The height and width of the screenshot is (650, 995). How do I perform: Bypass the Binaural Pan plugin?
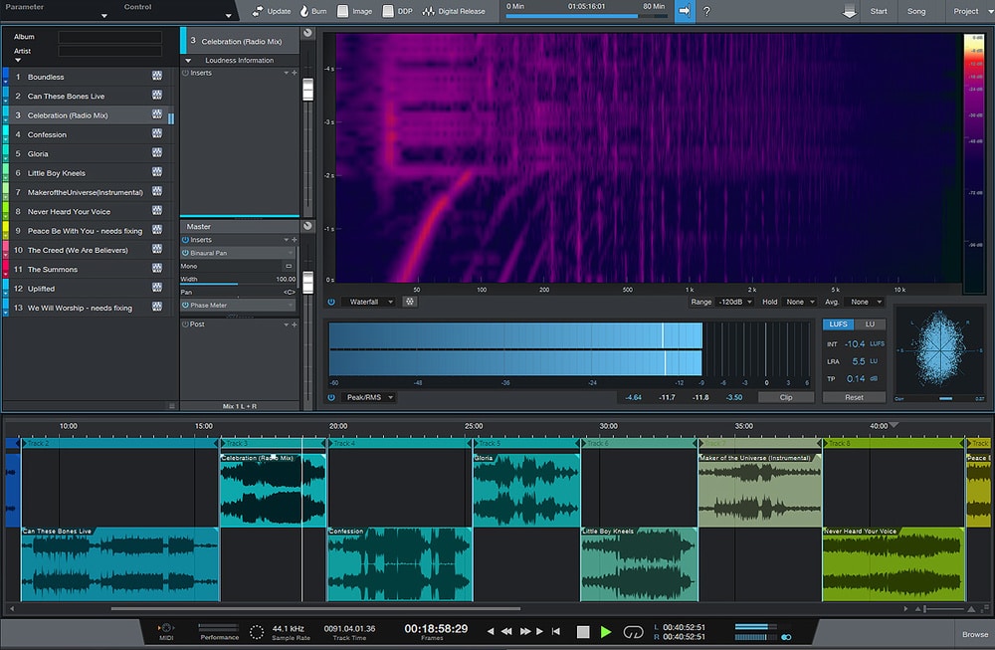[x=185, y=253]
